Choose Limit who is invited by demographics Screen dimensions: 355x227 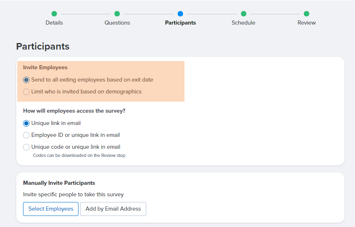tap(26, 92)
